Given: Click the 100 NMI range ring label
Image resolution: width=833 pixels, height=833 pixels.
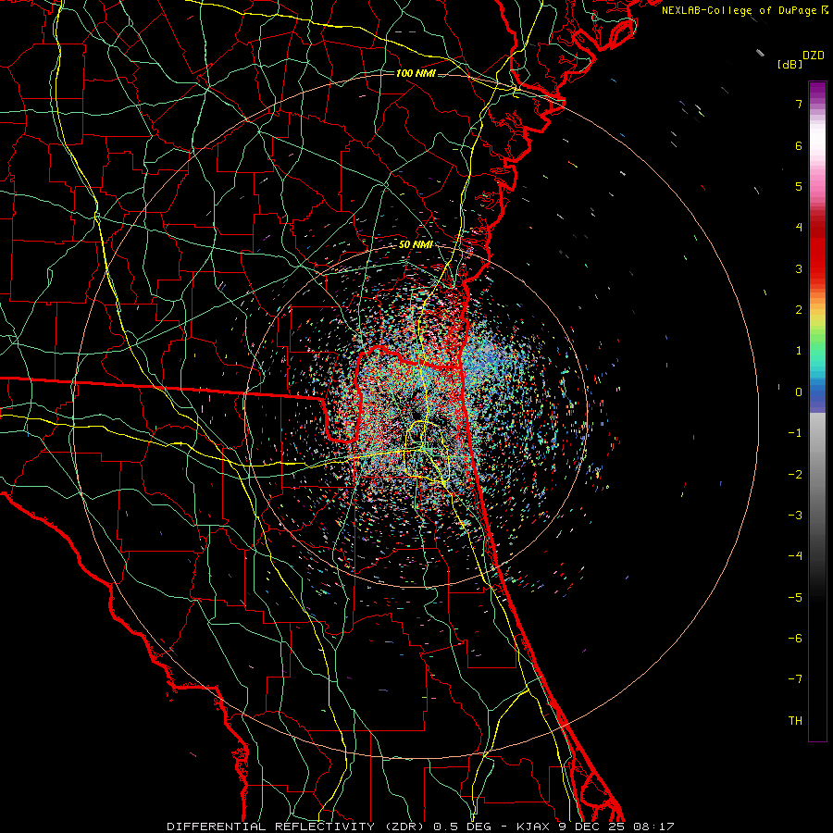Looking at the screenshot, I should tap(416, 73).
